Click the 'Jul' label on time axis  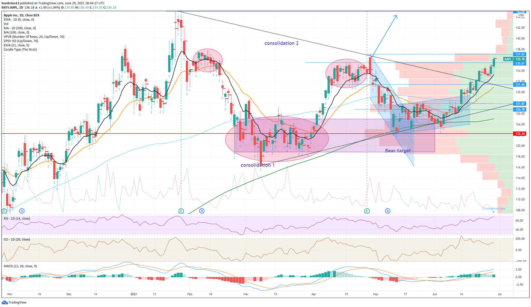(499, 294)
